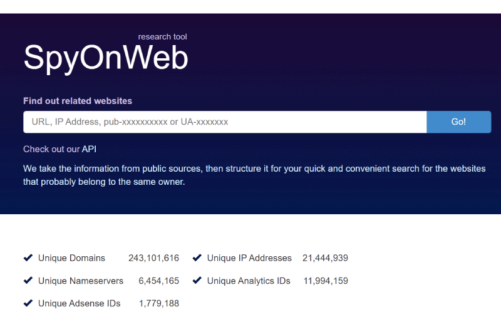Select the 'Unique IP Addresses' label
Image resolution: width=501 pixels, height=332 pixels.
[249, 258]
